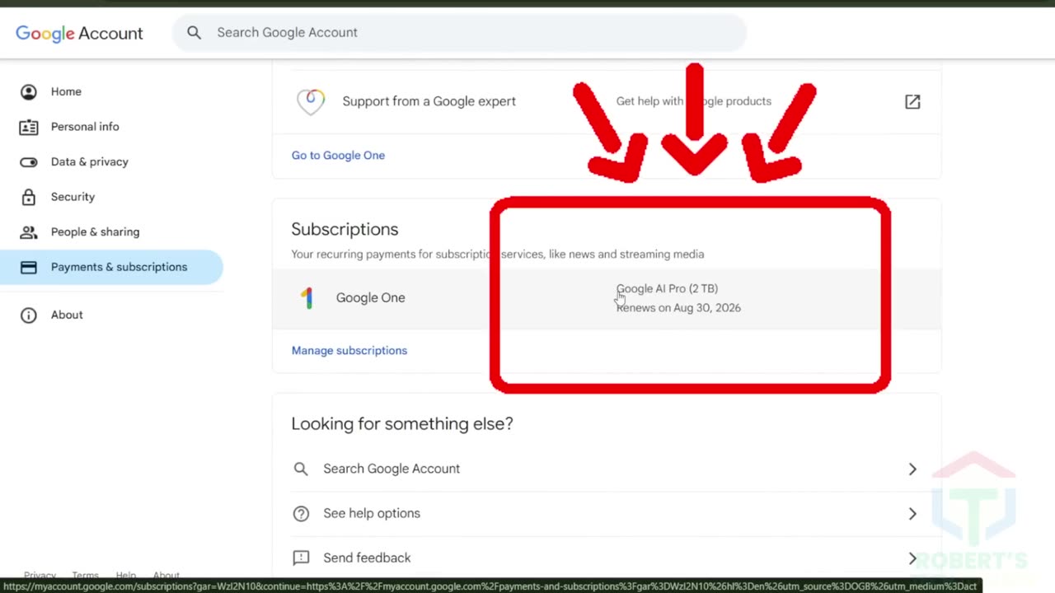Viewport: 1055px width, 593px height.
Task: Click the Security padlock icon
Action: pos(29,197)
